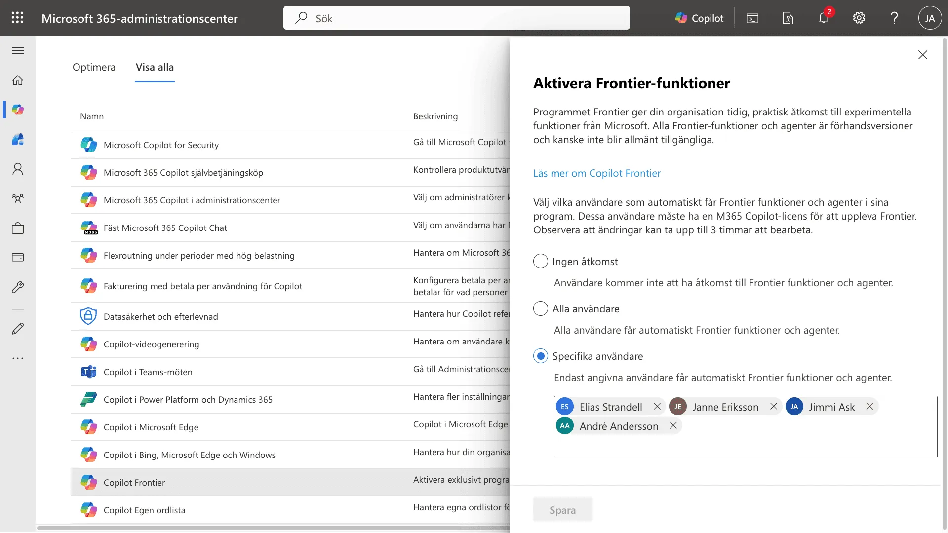Remove Janne Eriksson from the user list
This screenshot has height=533, width=948.
(x=774, y=406)
